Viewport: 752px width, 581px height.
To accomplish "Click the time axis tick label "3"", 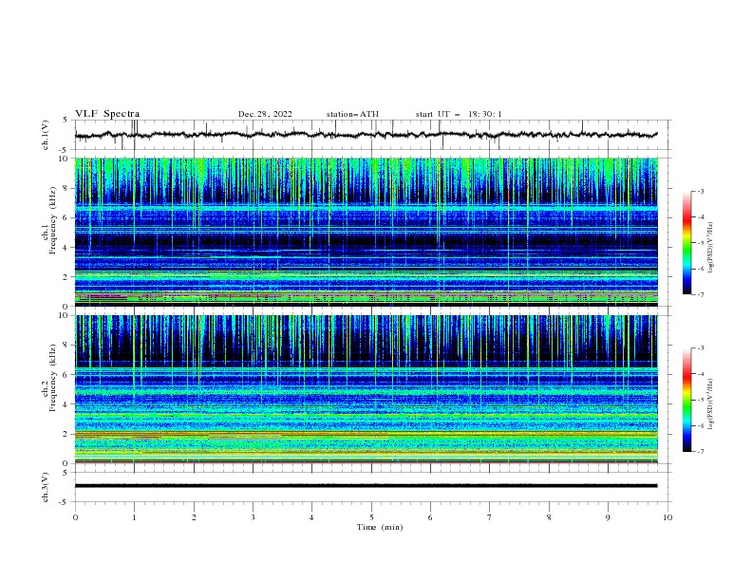I will [253, 517].
